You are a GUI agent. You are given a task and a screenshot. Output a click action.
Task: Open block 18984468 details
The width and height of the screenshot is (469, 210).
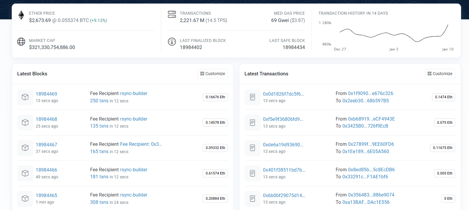46,119
